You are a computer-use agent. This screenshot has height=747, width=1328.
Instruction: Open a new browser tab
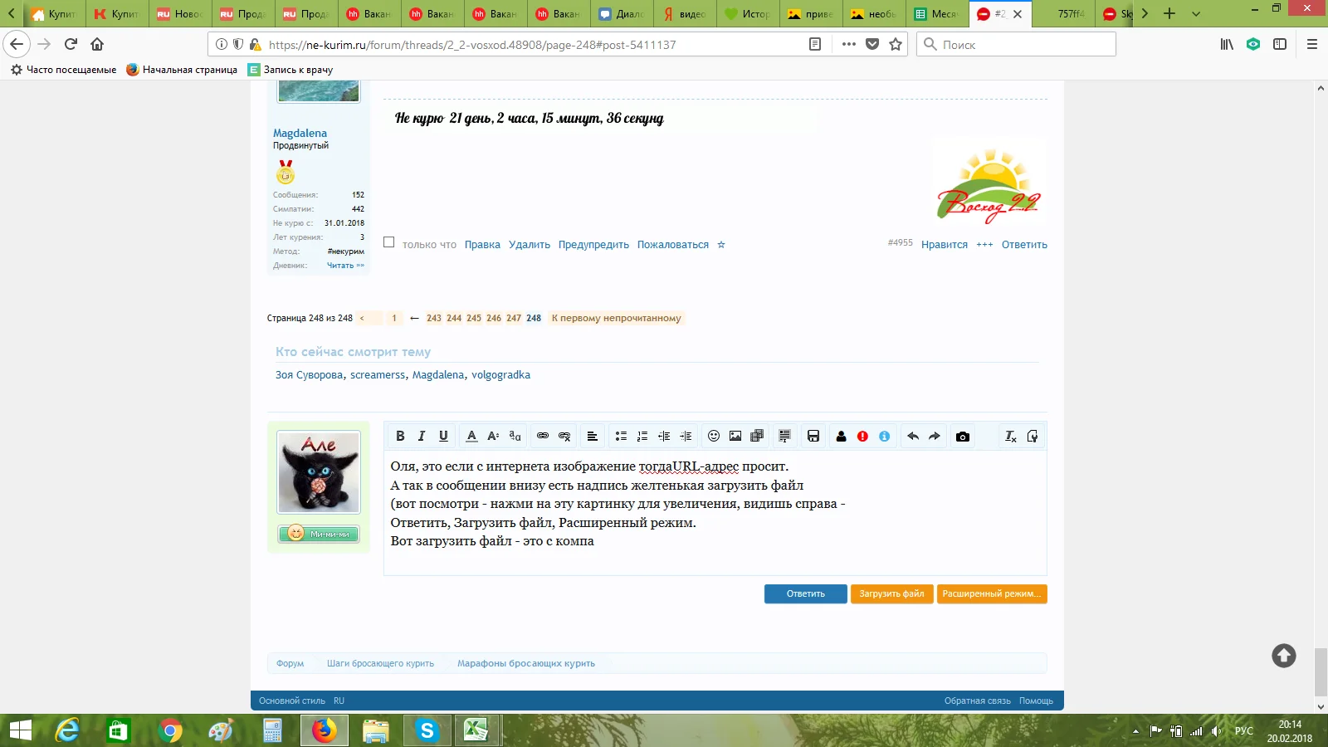click(1169, 13)
